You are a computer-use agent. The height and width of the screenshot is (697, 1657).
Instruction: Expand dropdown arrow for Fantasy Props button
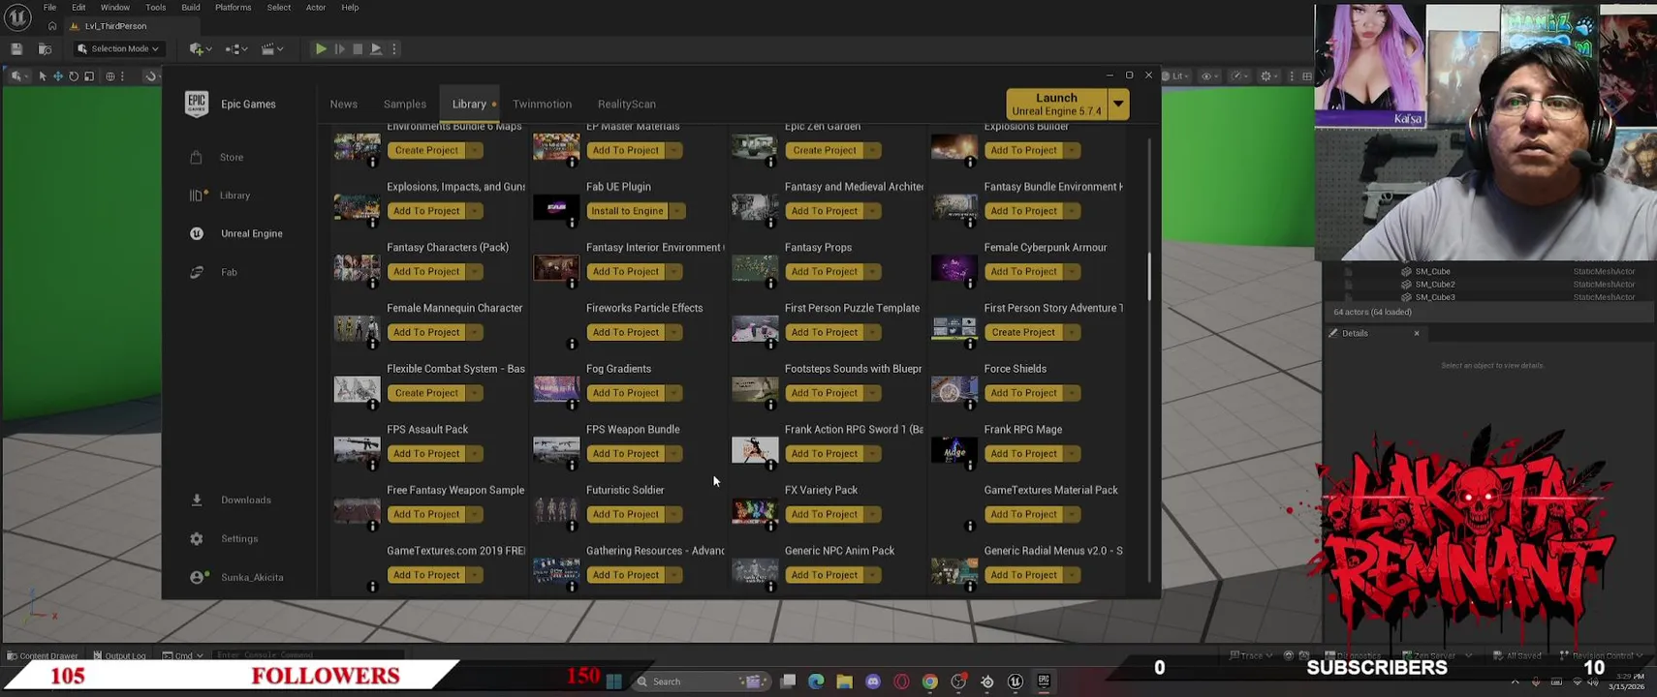873,272
